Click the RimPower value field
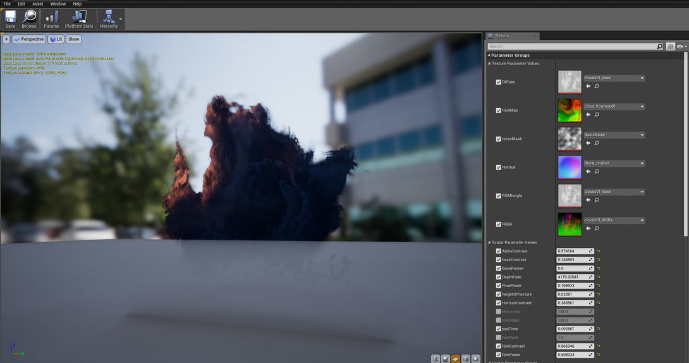Image resolution: width=689 pixels, height=363 pixels. pos(575,355)
